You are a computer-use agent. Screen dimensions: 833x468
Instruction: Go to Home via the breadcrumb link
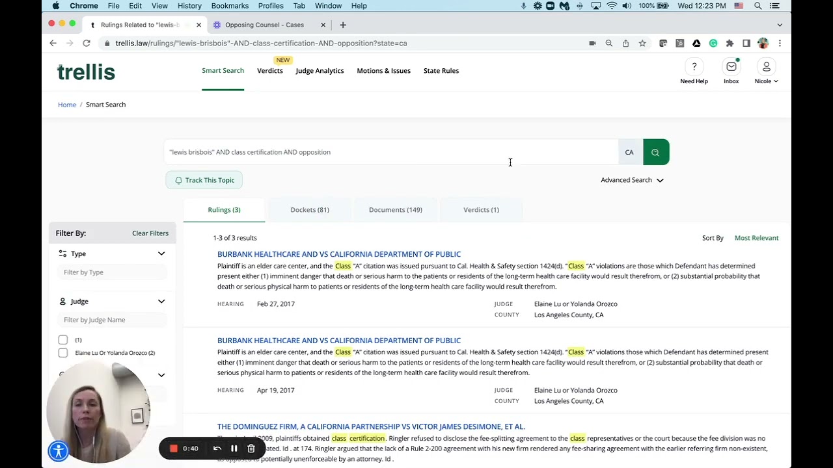pyautogui.click(x=67, y=105)
